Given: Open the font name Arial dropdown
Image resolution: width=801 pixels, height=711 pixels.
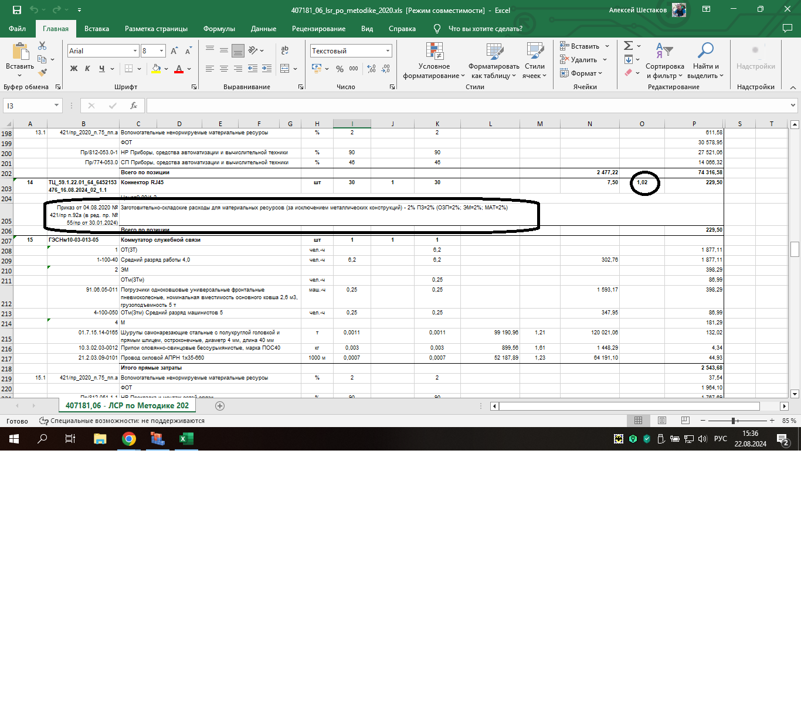Looking at the screenshot, I should [x=135, y=51].
